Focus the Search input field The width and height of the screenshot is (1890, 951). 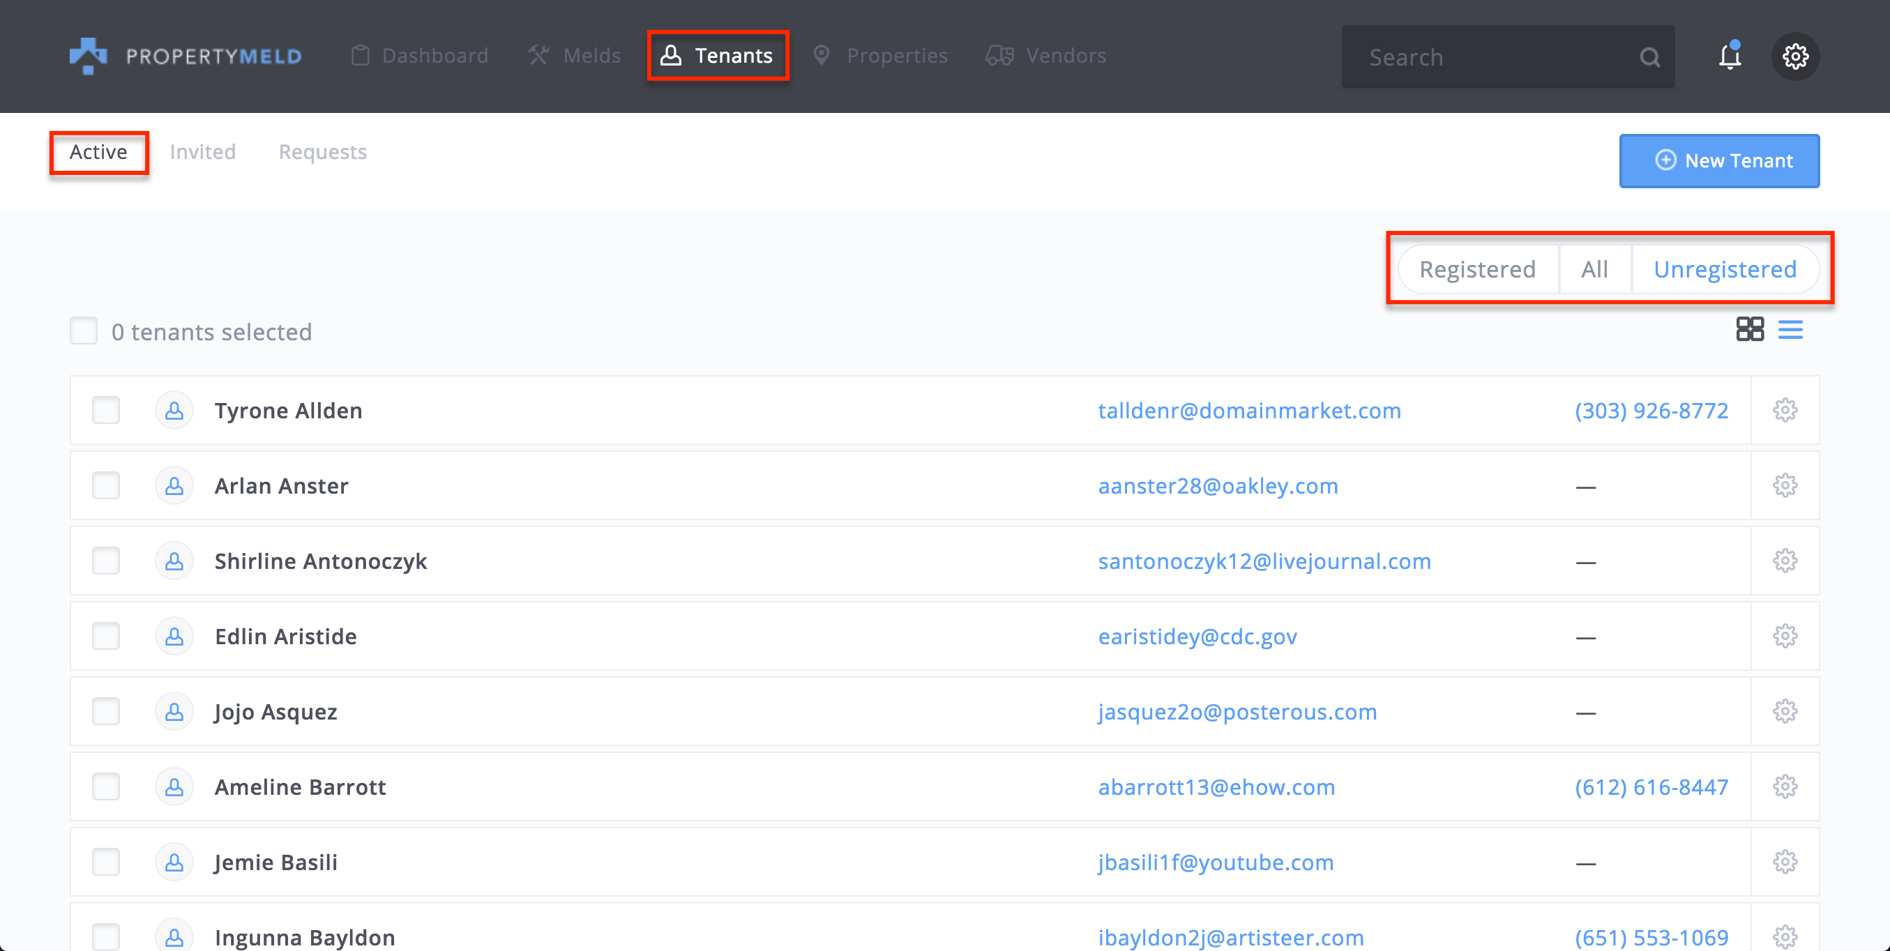1490,57
